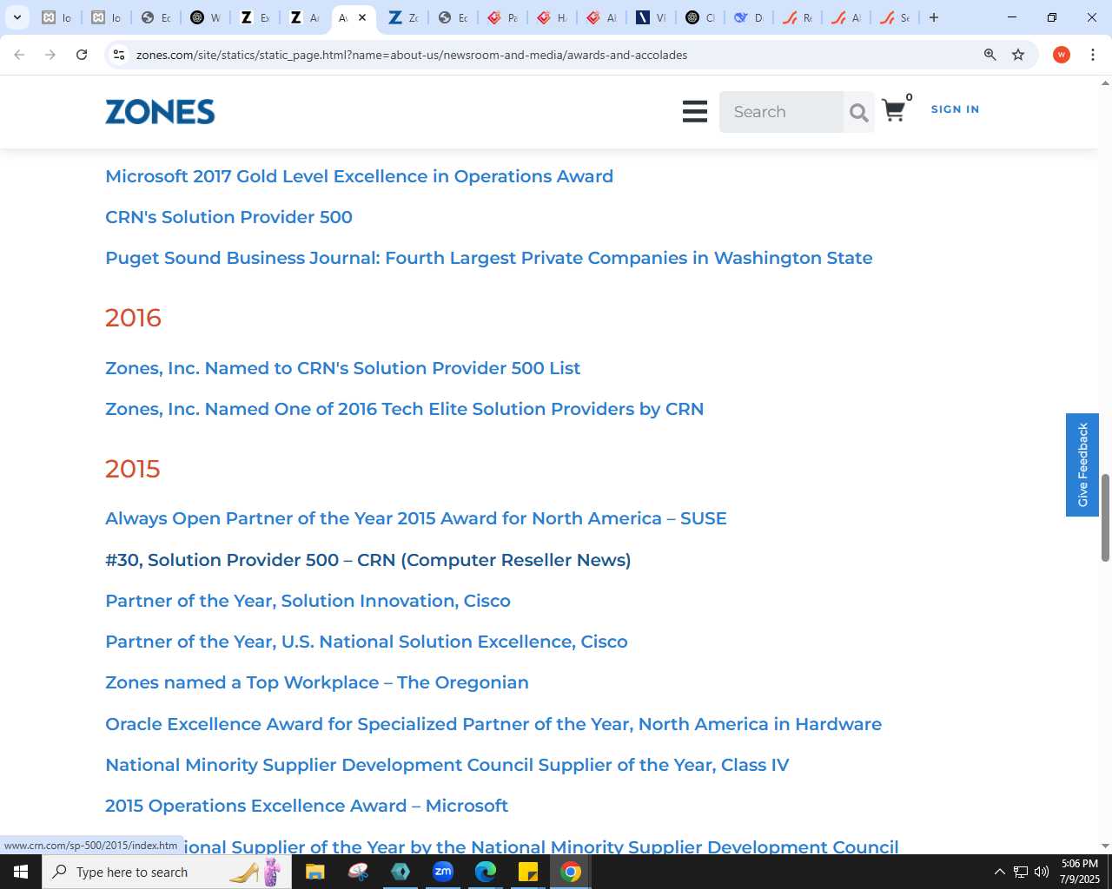This screenshot has height=889, width=1112.
Task: Open U.S. National Solution Excellence Cisco link
Action: point(366,642)
